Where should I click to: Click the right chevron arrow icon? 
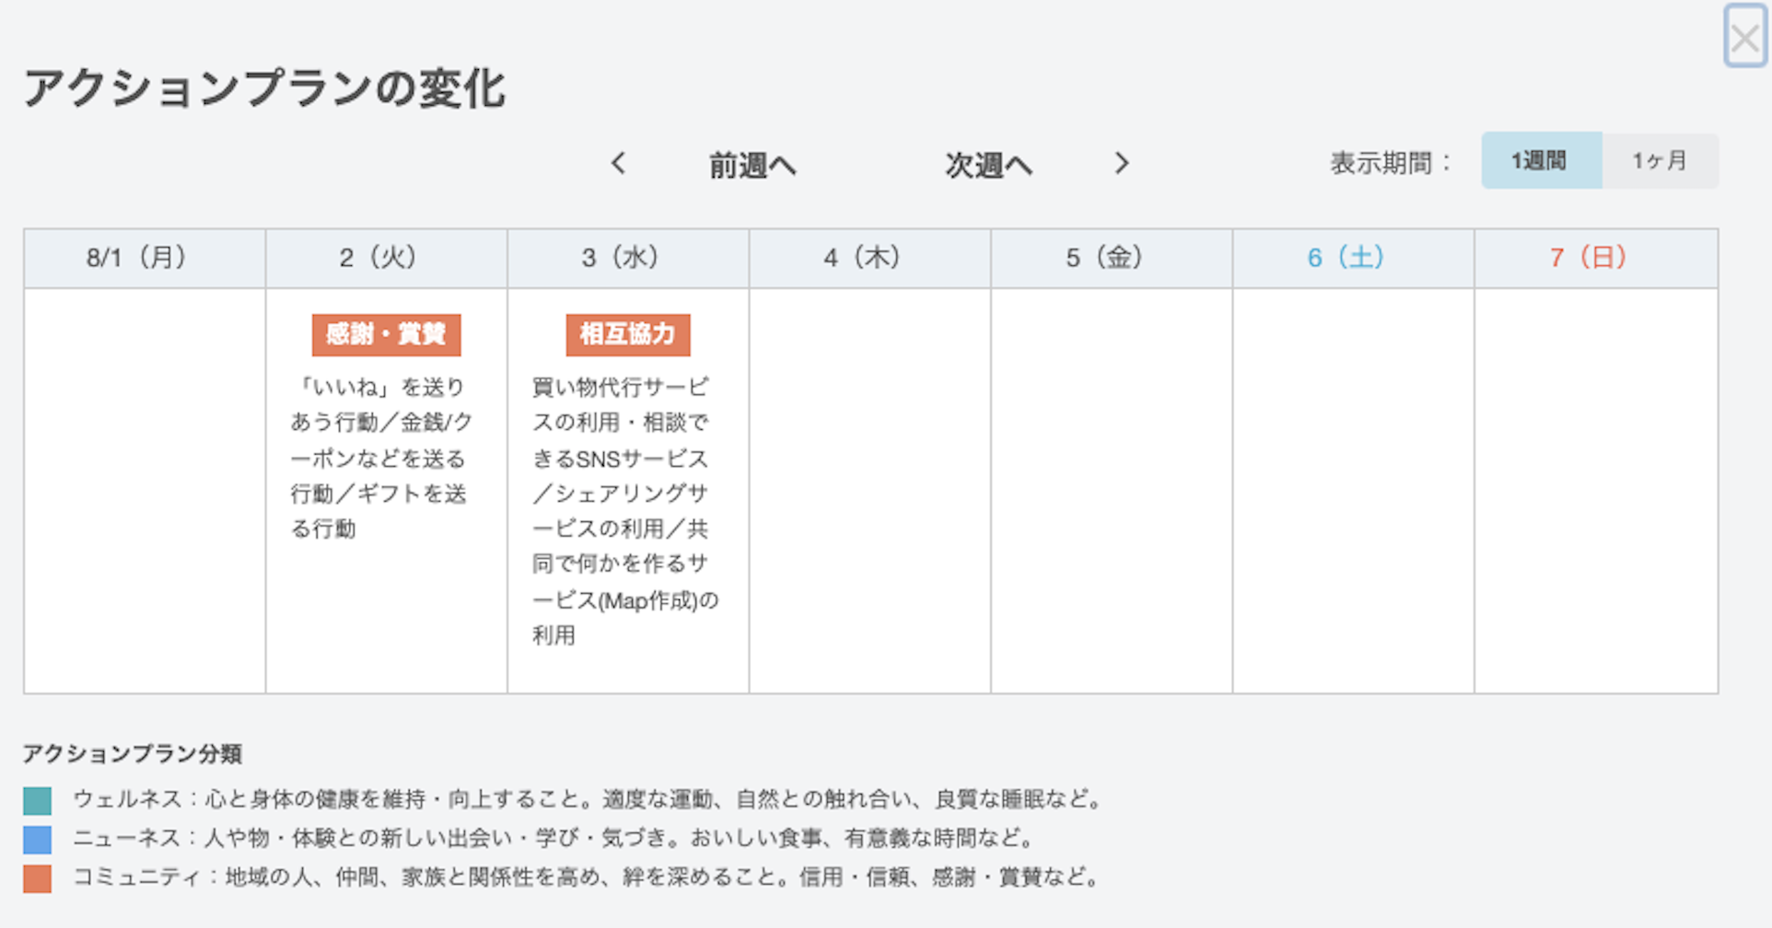[x=1121, y=164]
